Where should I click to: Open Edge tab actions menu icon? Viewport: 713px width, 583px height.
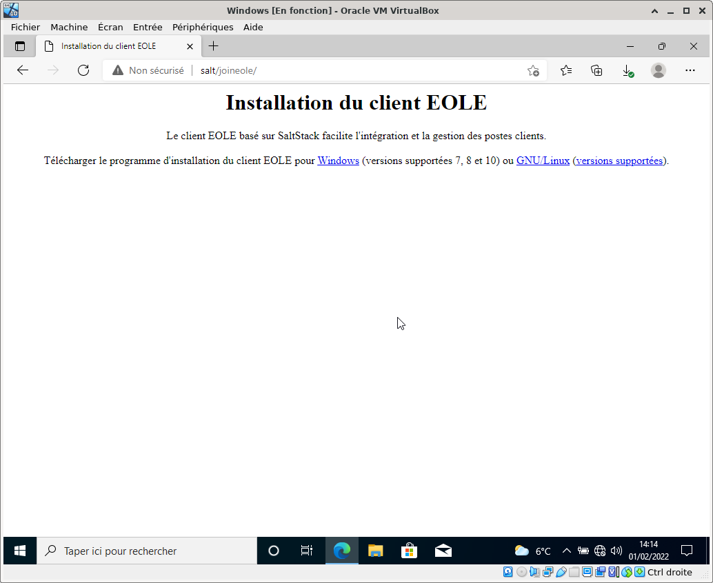click(19, 46)
